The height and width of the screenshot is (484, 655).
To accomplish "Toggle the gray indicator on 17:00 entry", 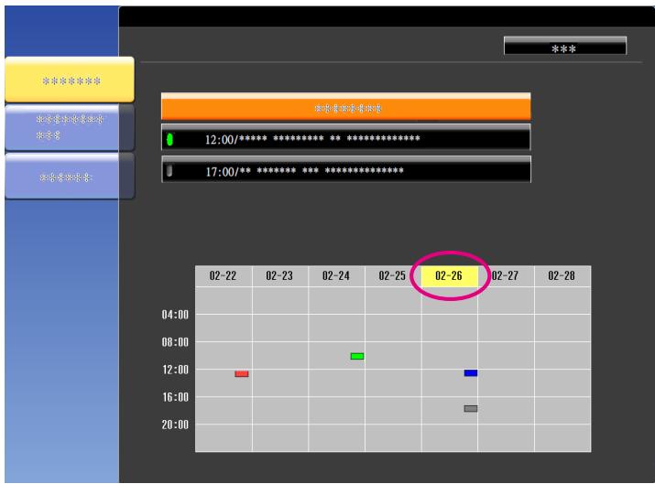I will 169,170.
